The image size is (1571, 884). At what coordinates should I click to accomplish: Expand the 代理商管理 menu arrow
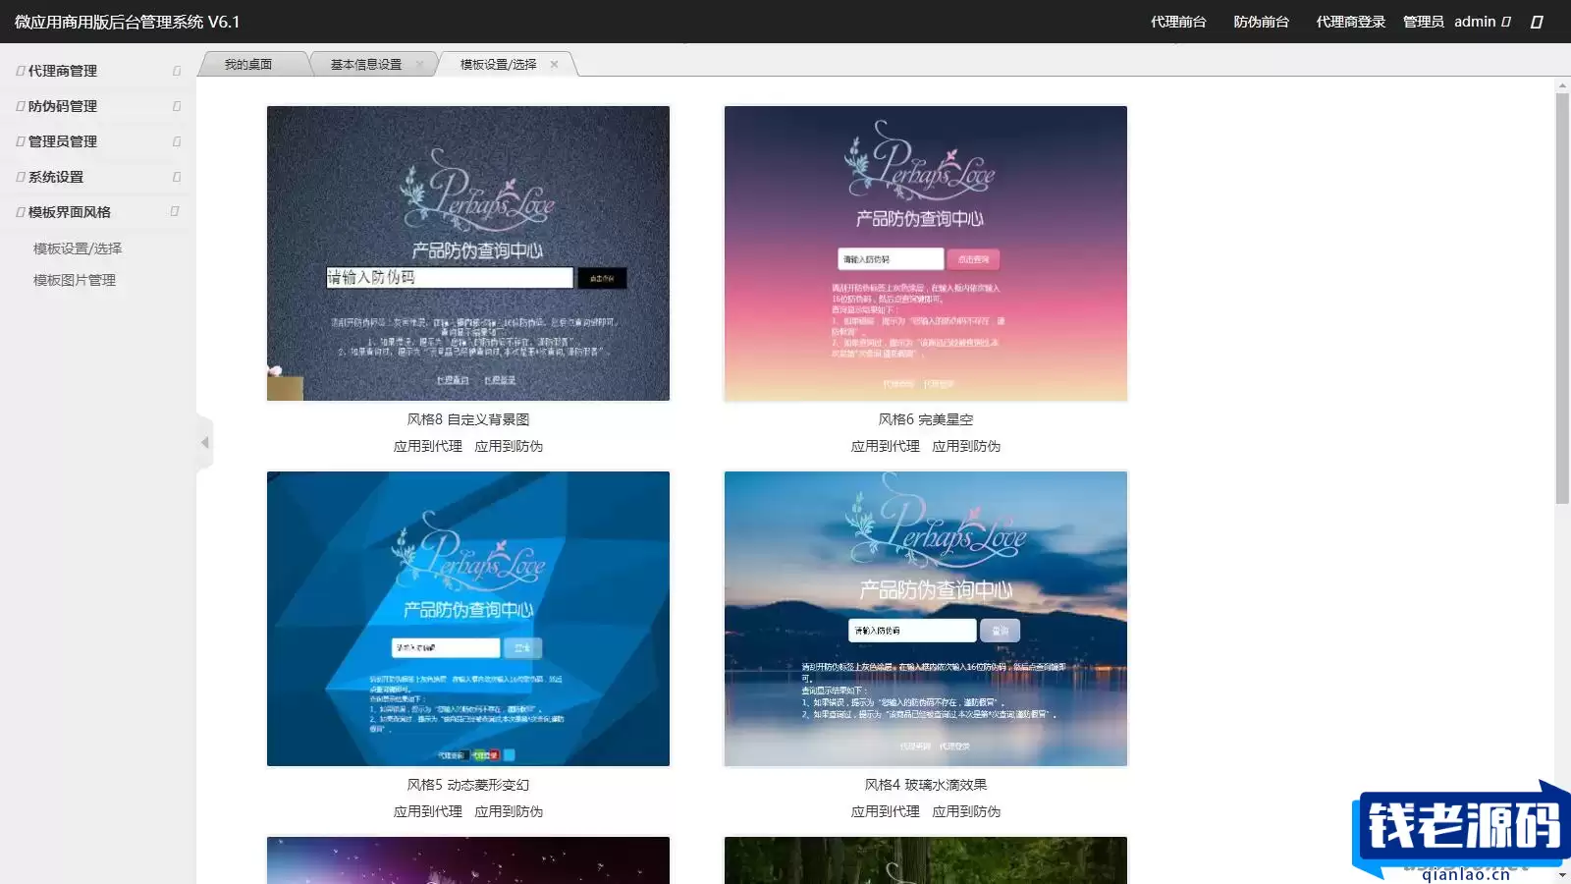coord(177,71)
